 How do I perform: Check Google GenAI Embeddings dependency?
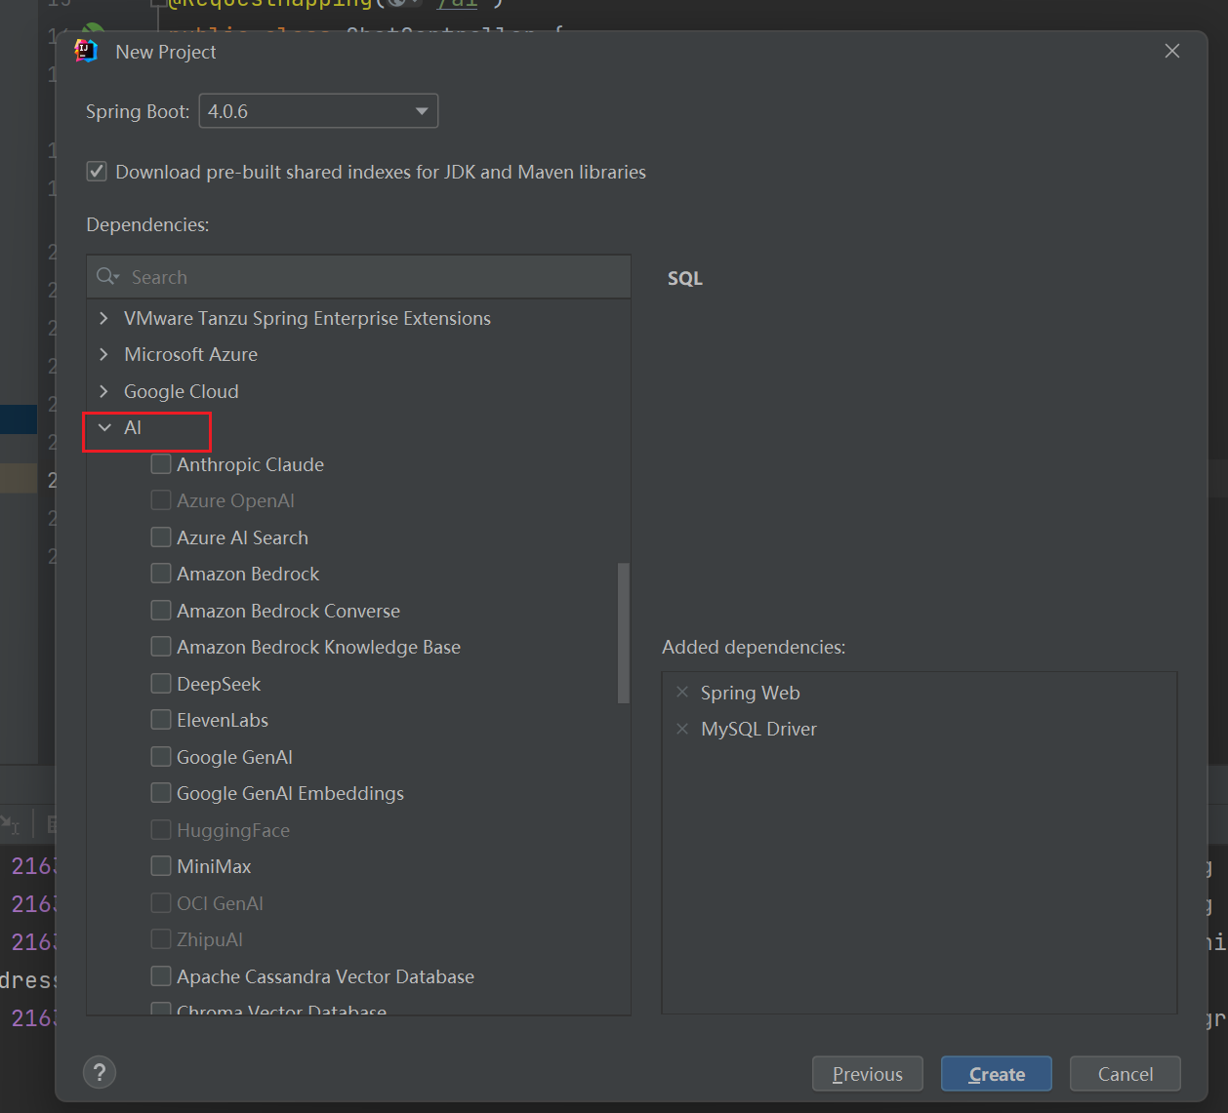pyautogui.click(x=161, y=793)
